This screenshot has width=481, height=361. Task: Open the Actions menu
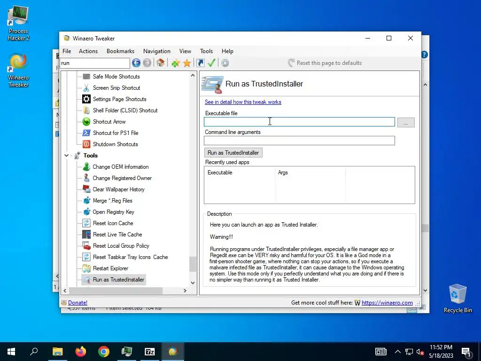(88, 51)
